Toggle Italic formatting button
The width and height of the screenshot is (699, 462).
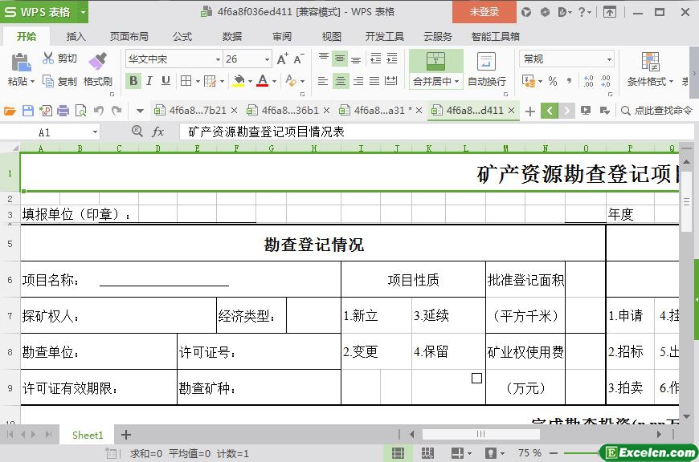(149, 81)
